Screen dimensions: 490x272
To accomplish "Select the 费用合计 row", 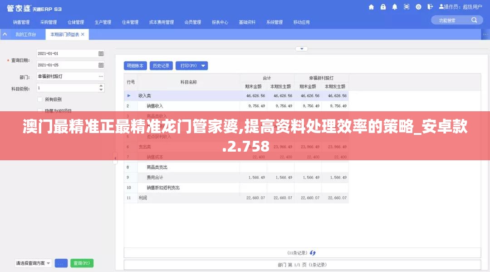I will click(236, 177).
